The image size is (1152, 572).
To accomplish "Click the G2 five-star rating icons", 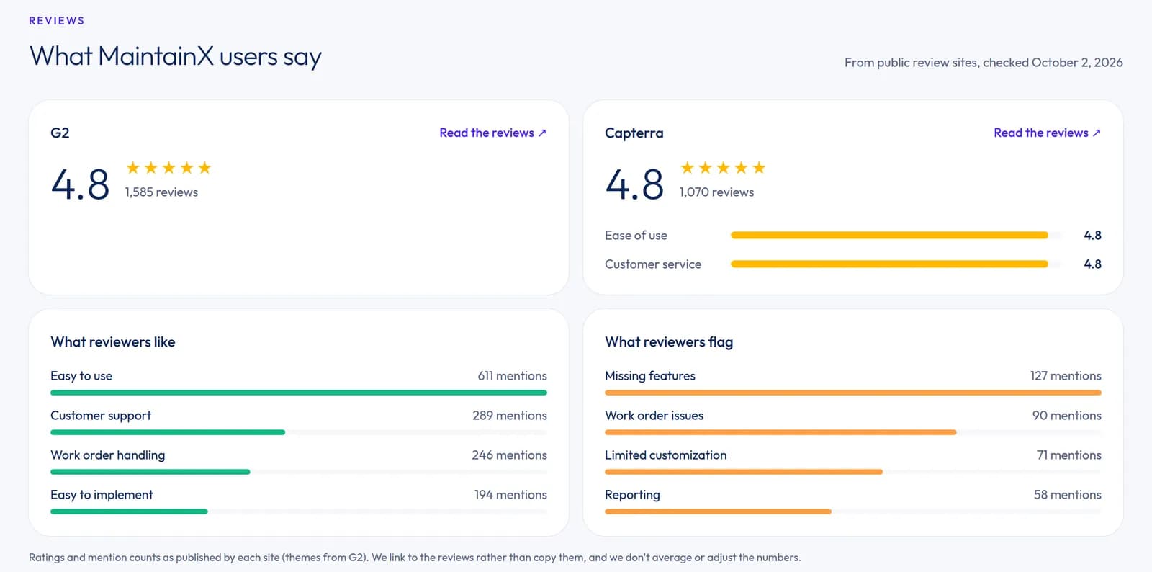I will [168, 168].
